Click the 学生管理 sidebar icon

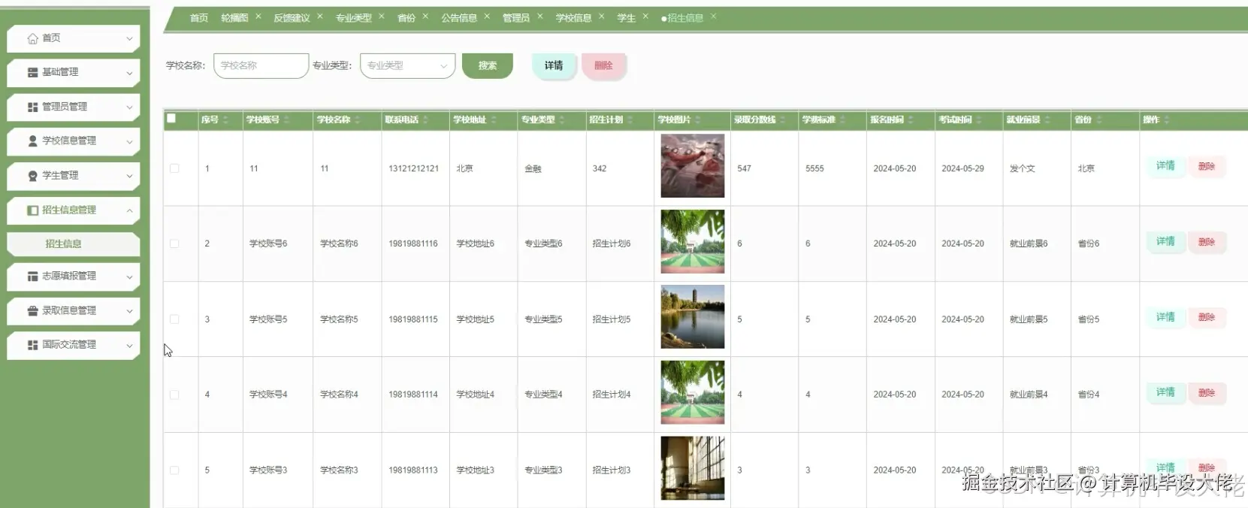(32, 176)
